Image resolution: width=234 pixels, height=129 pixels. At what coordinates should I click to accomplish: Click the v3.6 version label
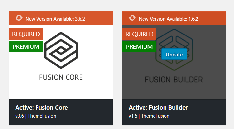point(19,116)
